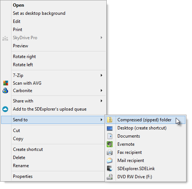Viewport: 192px width, 189px height.
Task: Add to the SDExplorer's upload queue
Action: click(53, 109)
